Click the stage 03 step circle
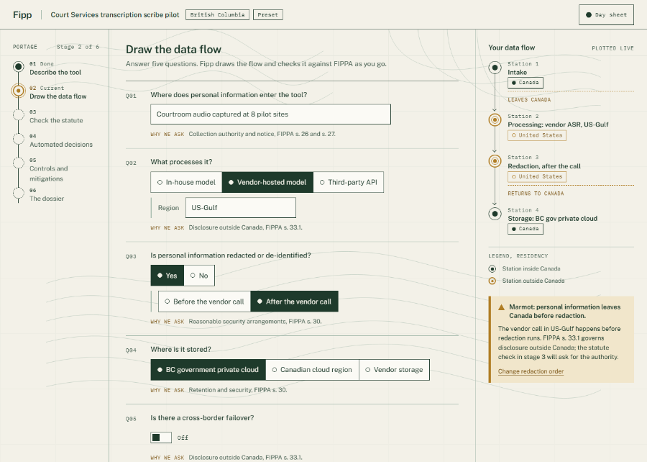Viewport: 647px width, 462px height. coord(18,114)
